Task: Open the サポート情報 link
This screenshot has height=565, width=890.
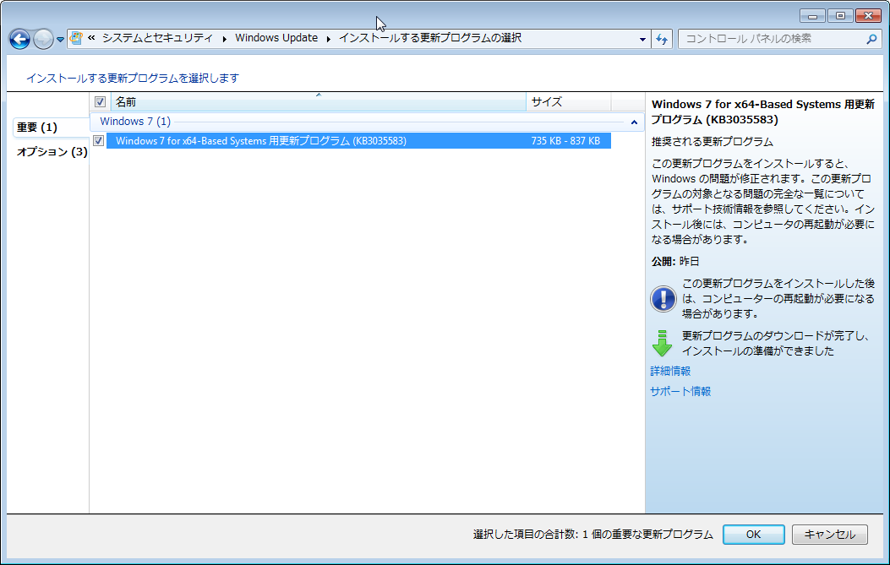Action: pyautogui.click(x=680, y=391)
